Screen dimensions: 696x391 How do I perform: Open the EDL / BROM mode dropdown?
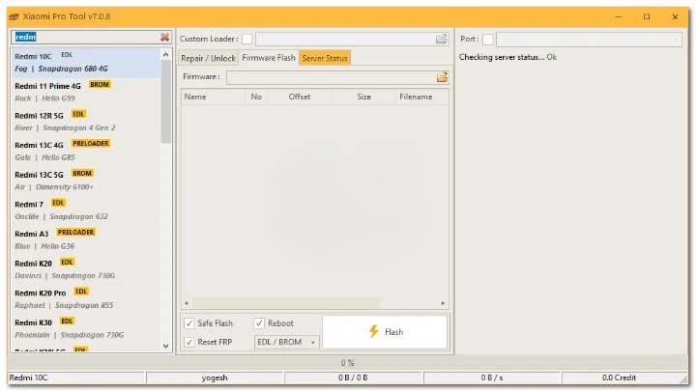pyautogui.click(x=287, y=342)
